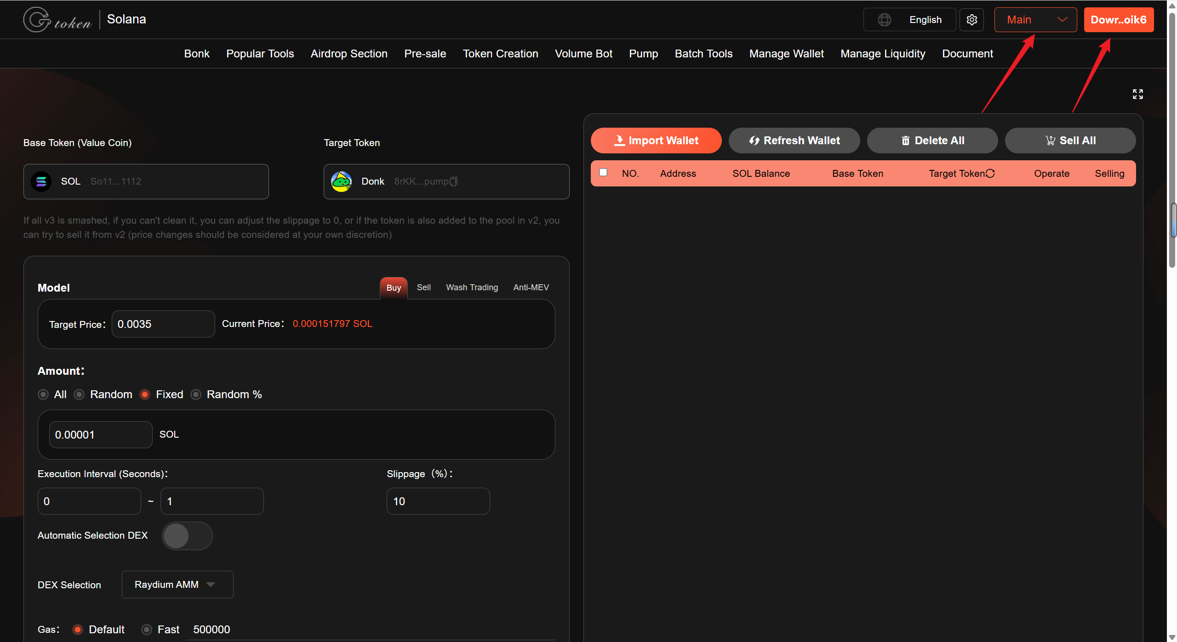
Task: Toggle Automatic Selection DEX switch
Action: [187, 535]
